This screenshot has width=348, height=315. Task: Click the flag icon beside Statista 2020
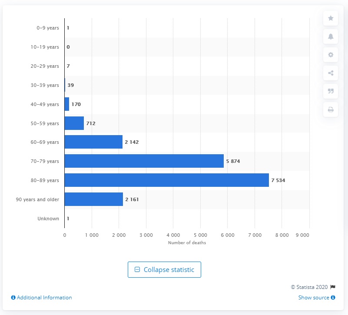[x=332, y=287]
